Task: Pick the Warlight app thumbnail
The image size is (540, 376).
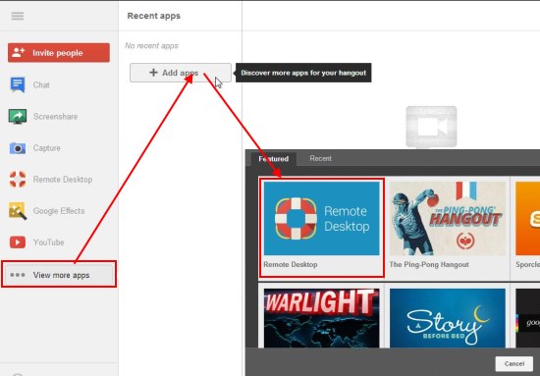Action: [322, 317]
